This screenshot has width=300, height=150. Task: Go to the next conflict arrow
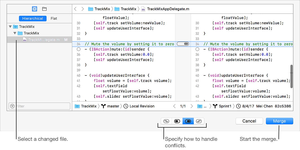point(192,106)
